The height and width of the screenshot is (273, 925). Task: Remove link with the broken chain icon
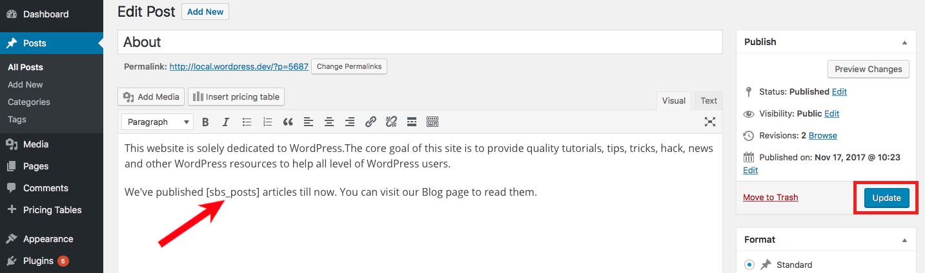pyautogui.click(x=391, y=122)
